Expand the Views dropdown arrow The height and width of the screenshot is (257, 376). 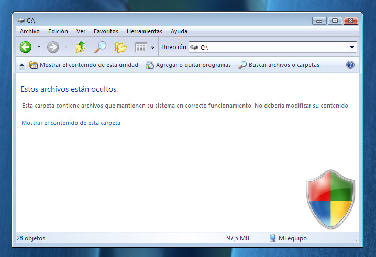(152, 48)
